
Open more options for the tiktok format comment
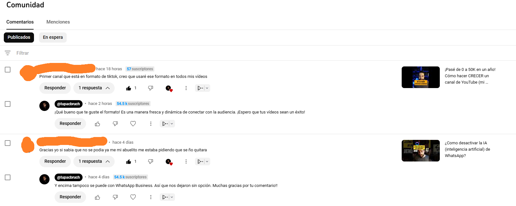186,88
